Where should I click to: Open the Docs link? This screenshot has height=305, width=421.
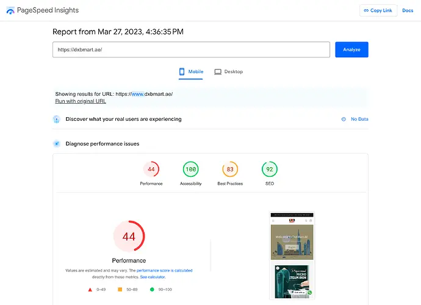pos(408,10)
